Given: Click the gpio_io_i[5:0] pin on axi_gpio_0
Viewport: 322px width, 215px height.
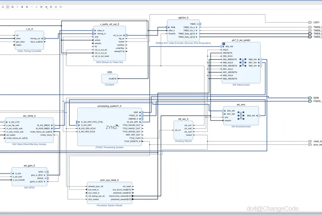Looking at the screenshot, I should click(x=37, y=175).
